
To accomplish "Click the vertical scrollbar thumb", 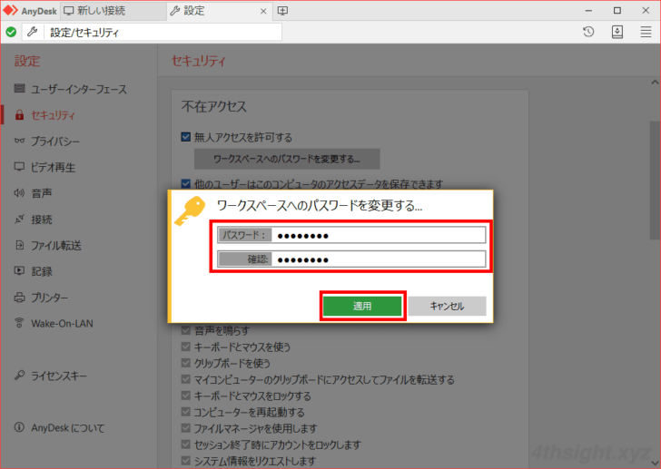I will tap(655, 181).
